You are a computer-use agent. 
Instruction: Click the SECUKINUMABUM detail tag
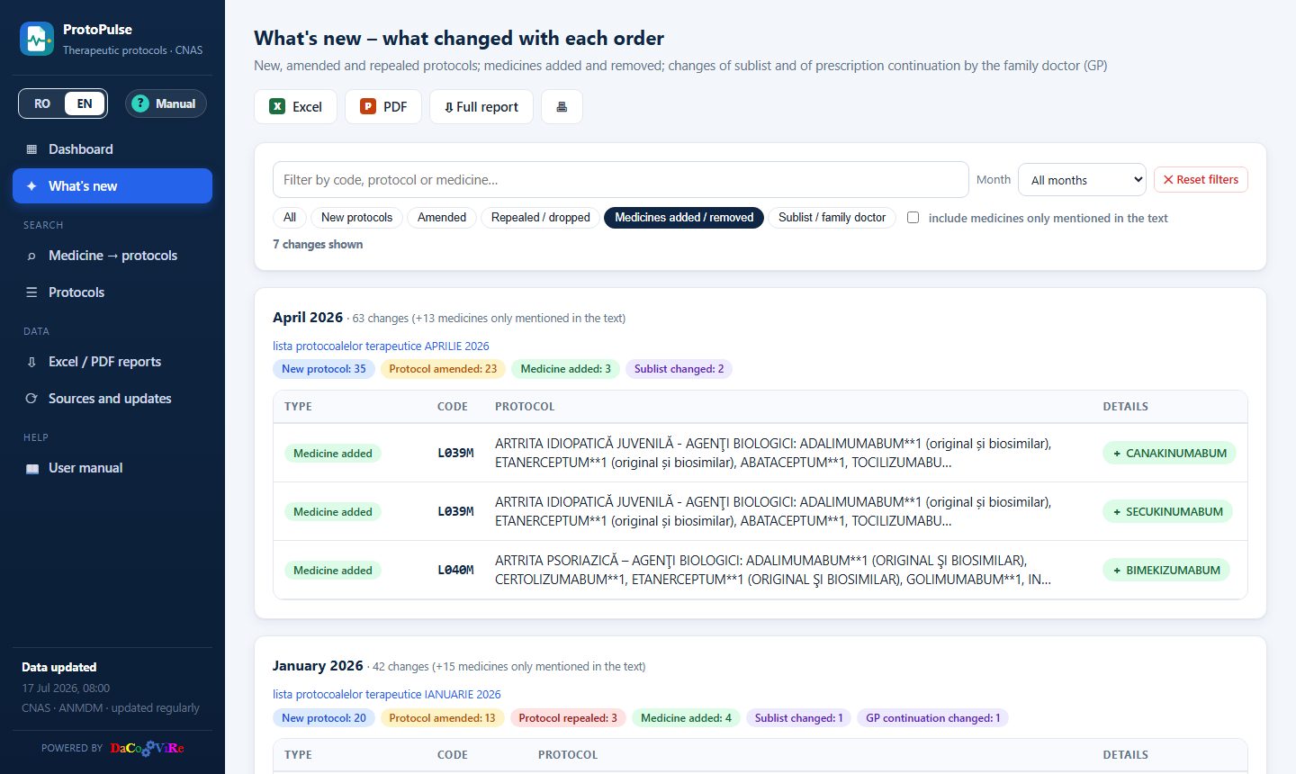[1167, 511]
